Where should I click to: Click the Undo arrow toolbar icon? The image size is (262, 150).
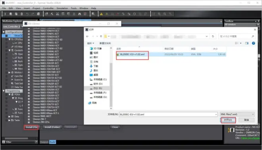(27, 14)
